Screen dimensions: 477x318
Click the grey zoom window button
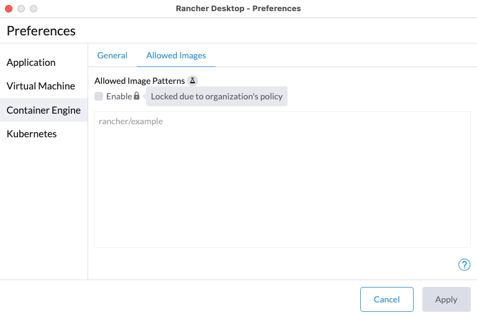tap(34, 9)
